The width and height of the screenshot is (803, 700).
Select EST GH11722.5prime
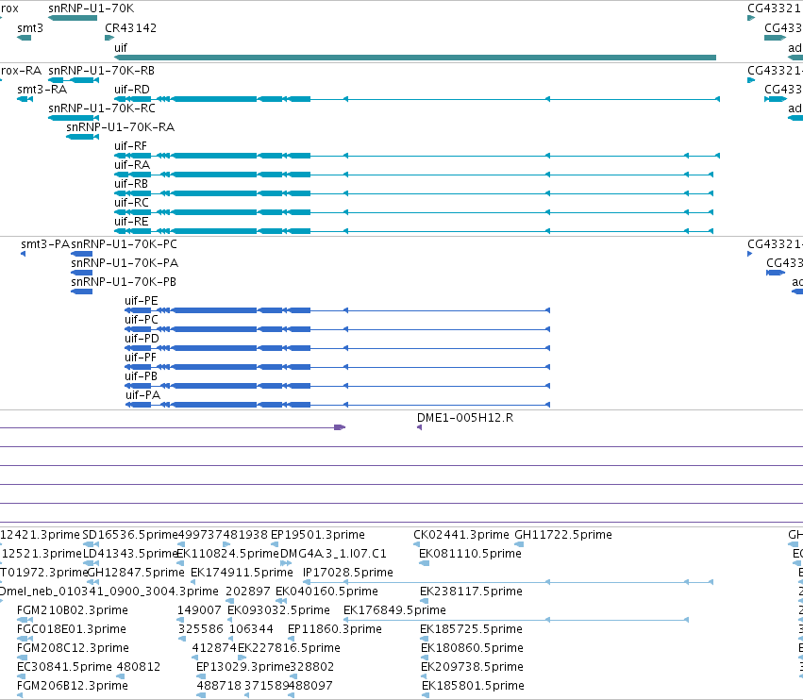[x=519, y=544]
